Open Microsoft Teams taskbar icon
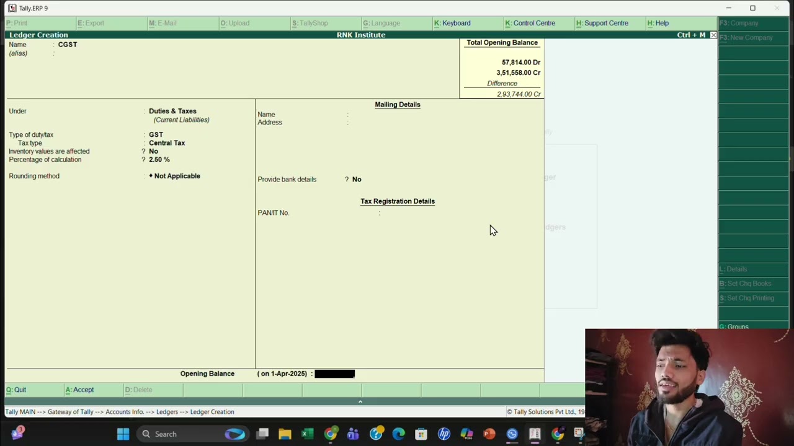The image size is (794, 446). click(353, 434)
